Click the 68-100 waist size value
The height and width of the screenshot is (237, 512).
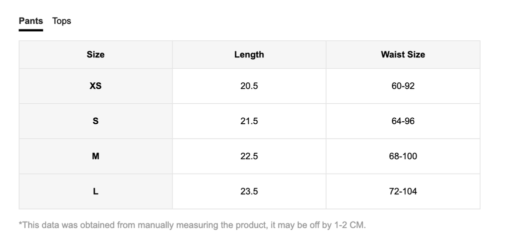(403, 156)
